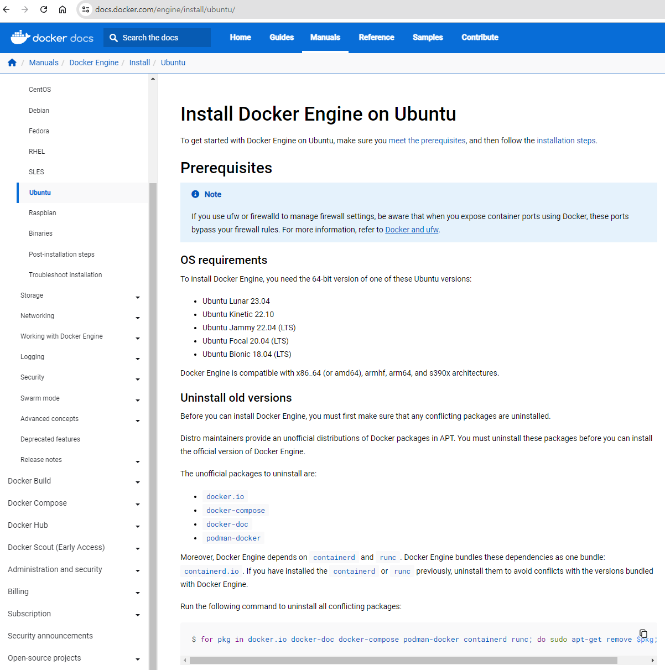Click the URL in the address bar
Image resolution: width=665 pixels, height=670 pixels.
tap(165, 9)
